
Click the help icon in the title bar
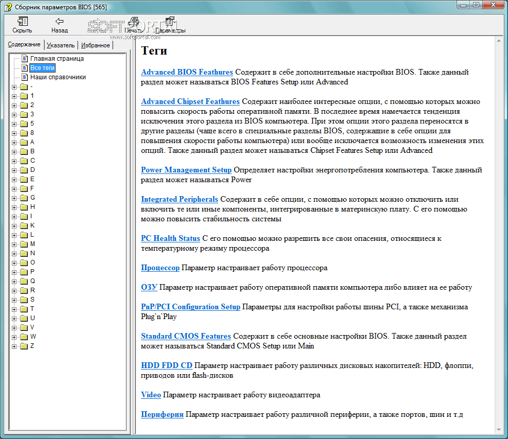[x=8, y=7]
